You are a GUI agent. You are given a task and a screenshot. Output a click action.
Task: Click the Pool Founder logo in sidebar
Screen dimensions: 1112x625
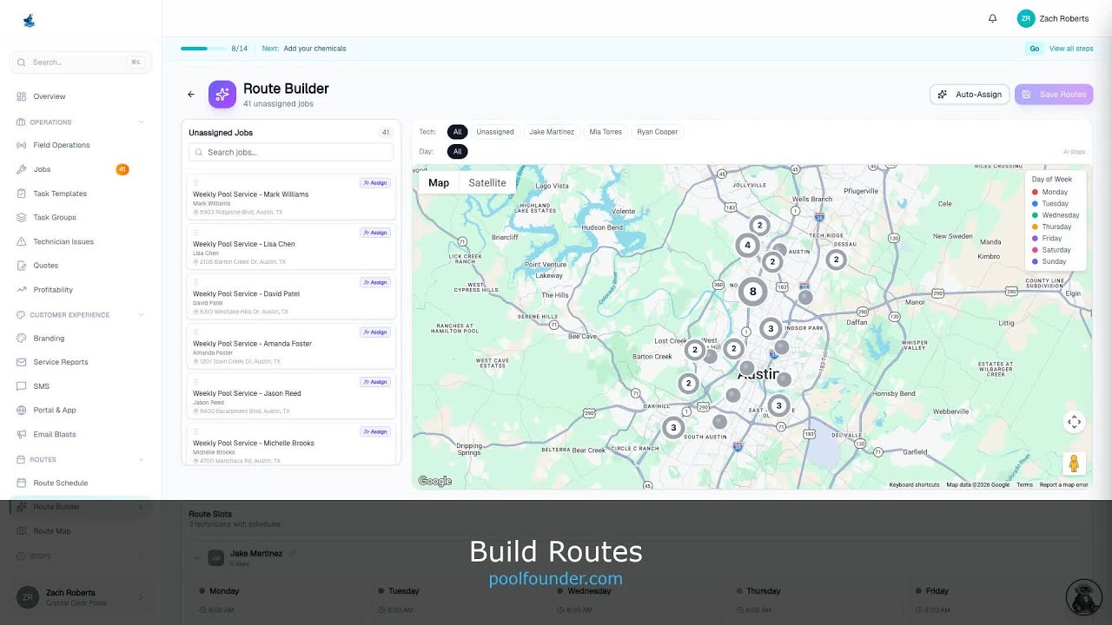(29, 21)
